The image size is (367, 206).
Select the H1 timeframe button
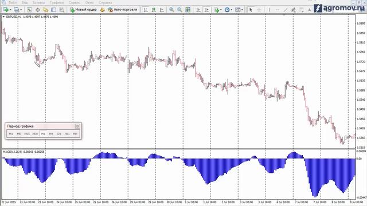coord(43,133)
